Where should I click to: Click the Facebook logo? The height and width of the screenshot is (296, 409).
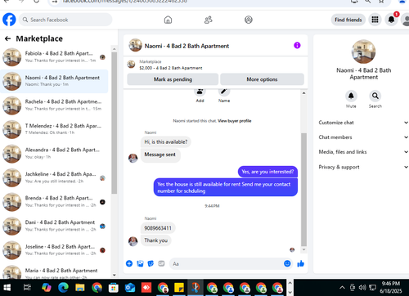9,20
